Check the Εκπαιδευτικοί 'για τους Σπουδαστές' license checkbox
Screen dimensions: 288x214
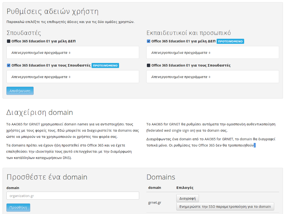[x=148, y=66]
